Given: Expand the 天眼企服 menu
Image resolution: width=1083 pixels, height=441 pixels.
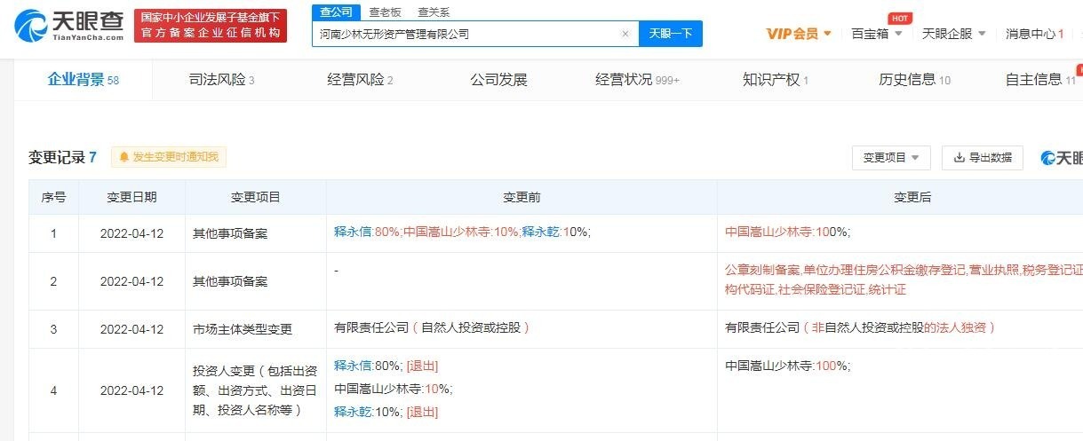Looking at the screenshot, I should click(x=954, y=34).
